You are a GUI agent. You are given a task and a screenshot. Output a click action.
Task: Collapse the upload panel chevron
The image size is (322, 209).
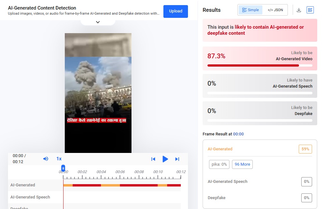click(x=98, y=22)
